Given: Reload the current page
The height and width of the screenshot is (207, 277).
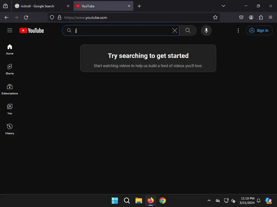Looking at the screenshot, I should click(26, 18).
